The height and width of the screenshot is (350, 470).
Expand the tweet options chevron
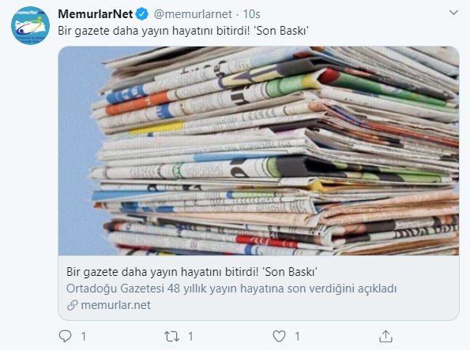454,13
